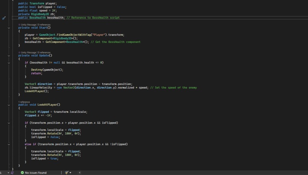Open 0 references CodeLens above Start()
The image size is (308, 175).
tap(44, 25)
